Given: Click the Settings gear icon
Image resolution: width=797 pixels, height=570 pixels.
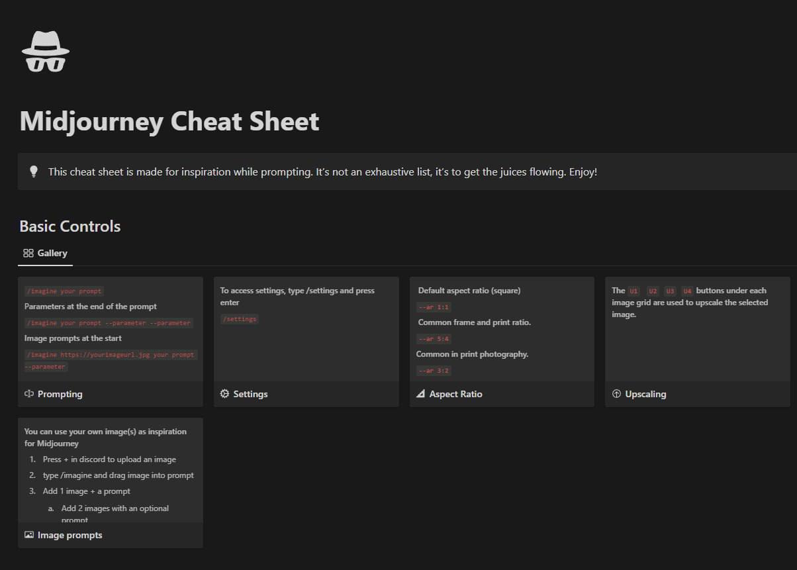Looking at the screenshot, I should (224, 394).
